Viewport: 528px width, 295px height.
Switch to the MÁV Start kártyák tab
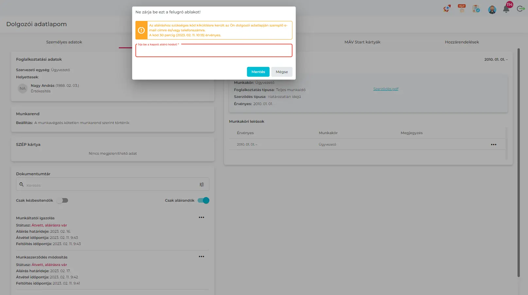pos(362,42)
